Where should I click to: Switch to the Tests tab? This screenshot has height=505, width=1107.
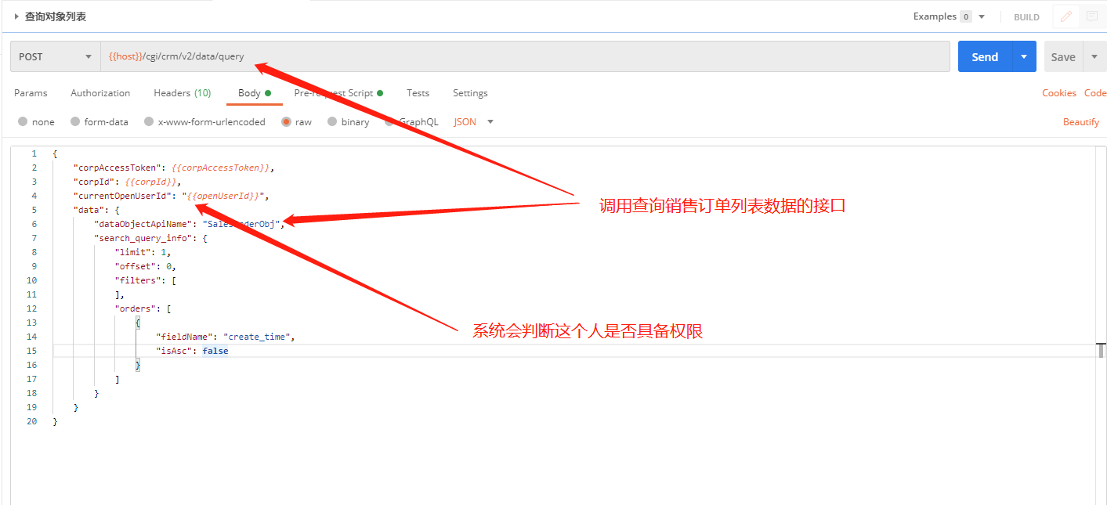[x=418, y=93]
